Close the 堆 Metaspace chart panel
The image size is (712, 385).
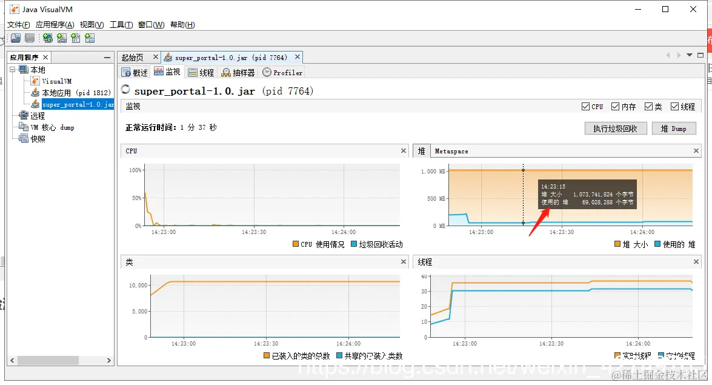point(696,150)
